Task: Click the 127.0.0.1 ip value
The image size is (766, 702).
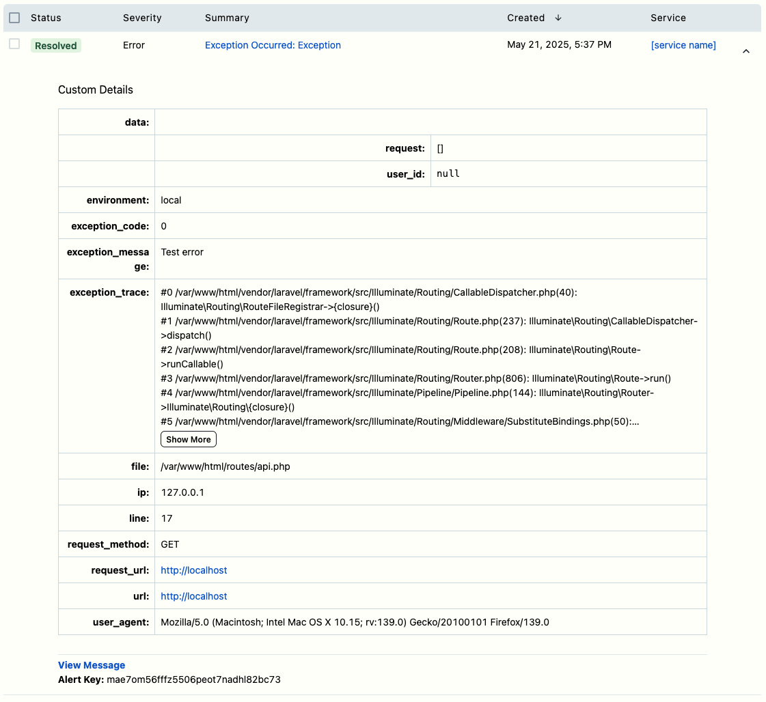Action: (x=182, y=492)
